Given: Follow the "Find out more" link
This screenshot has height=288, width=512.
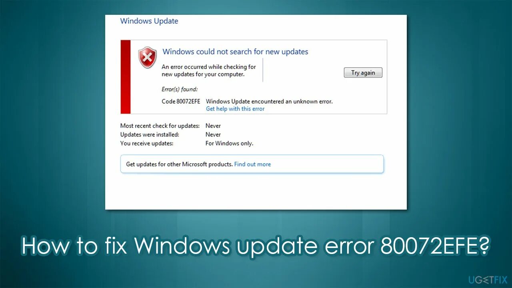Looking at the screenshot, I should 252,164.
